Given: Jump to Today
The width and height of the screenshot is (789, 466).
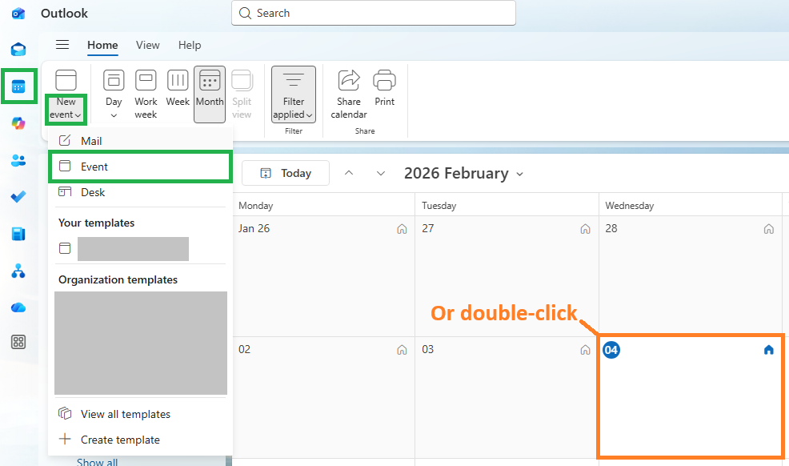Looking at the screenshot, I should click(286, 173).
